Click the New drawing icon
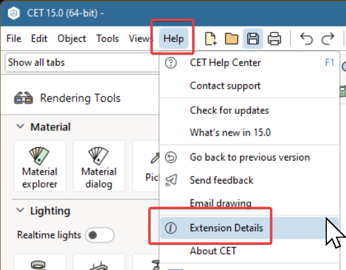This screenshot has width=346, height=270. [x=211, y=38]
